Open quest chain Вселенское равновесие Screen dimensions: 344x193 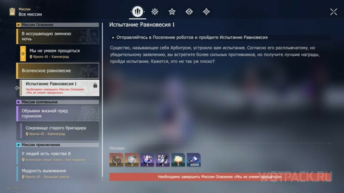tap(58, 71)
